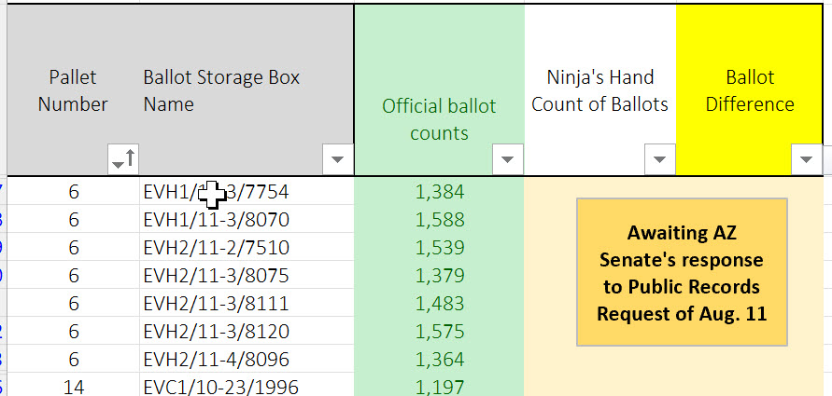Screen dimensions: 832x396
Task: Select cell EVH2/11-4/8096
Action: [216, 360]
